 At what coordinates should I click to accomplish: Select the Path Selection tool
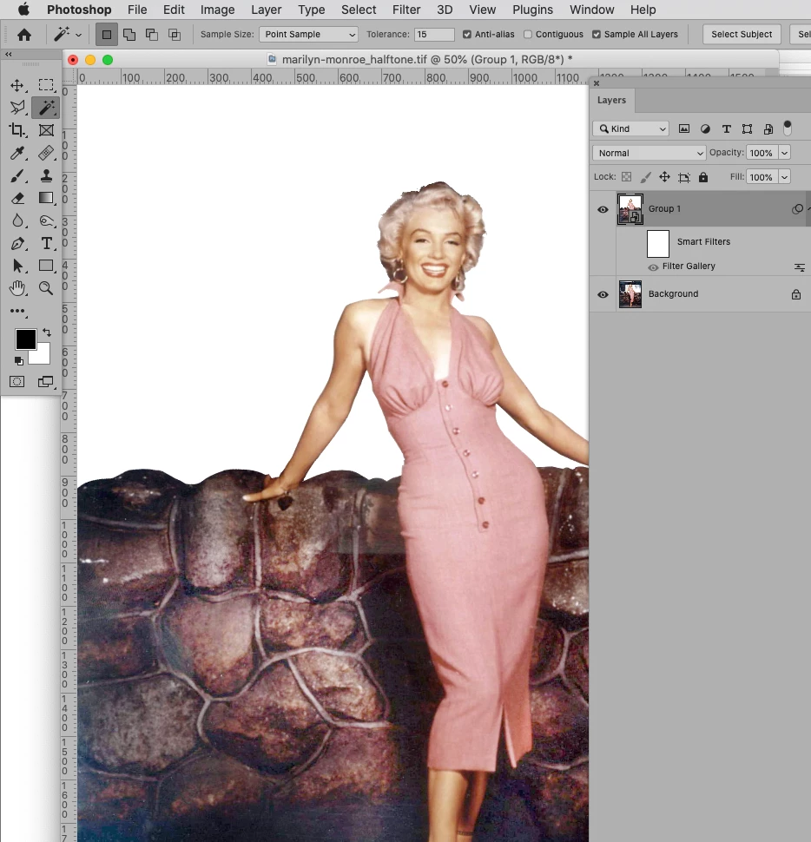(17, 266)
